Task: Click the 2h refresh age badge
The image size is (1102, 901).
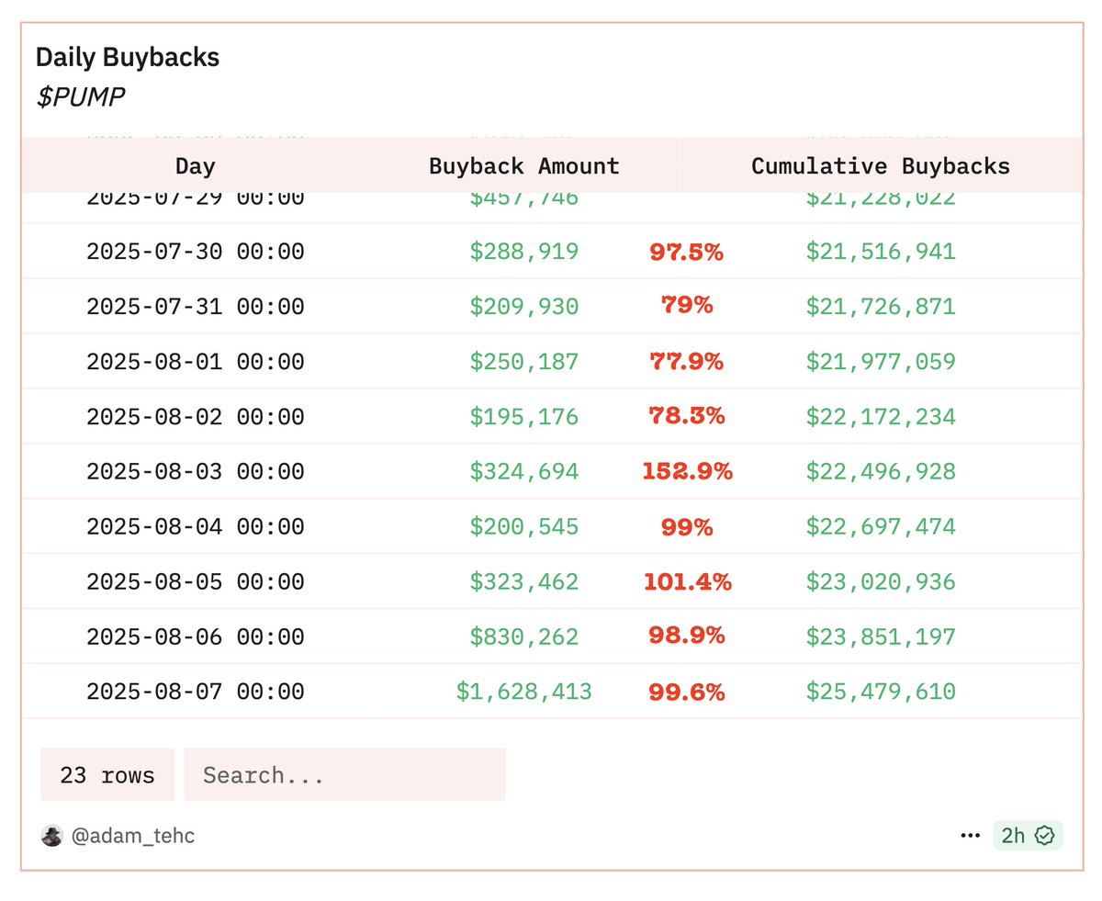Action: point(1028,836)
